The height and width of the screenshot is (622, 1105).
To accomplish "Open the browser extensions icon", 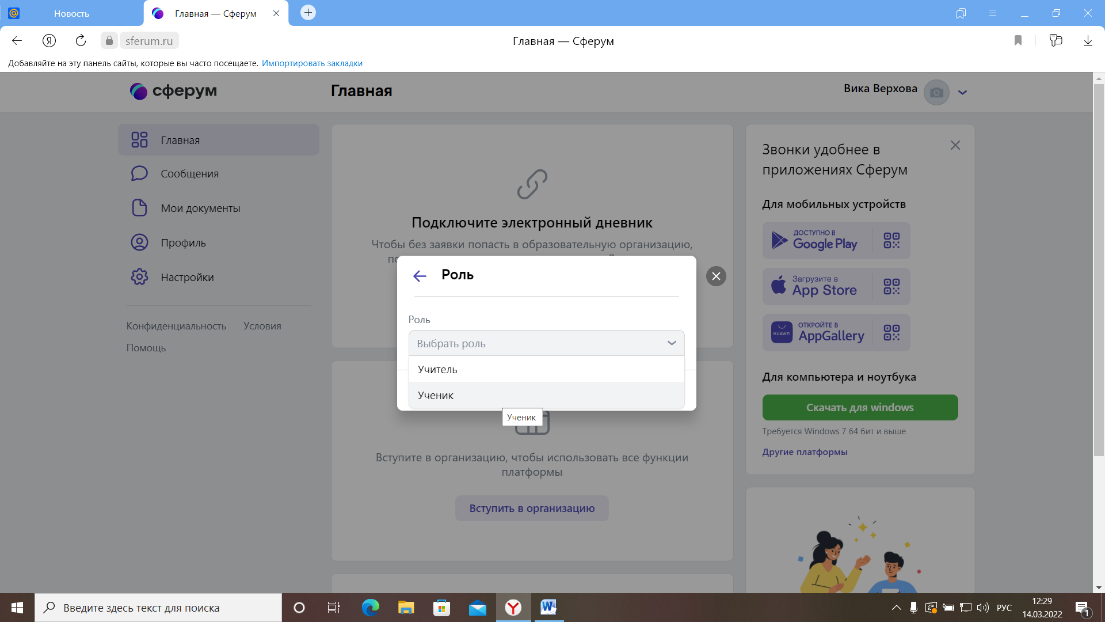I will [x=1056, y=40].
